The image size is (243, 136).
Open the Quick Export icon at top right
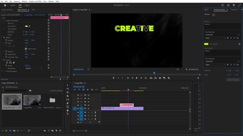[x=228, y=5]
